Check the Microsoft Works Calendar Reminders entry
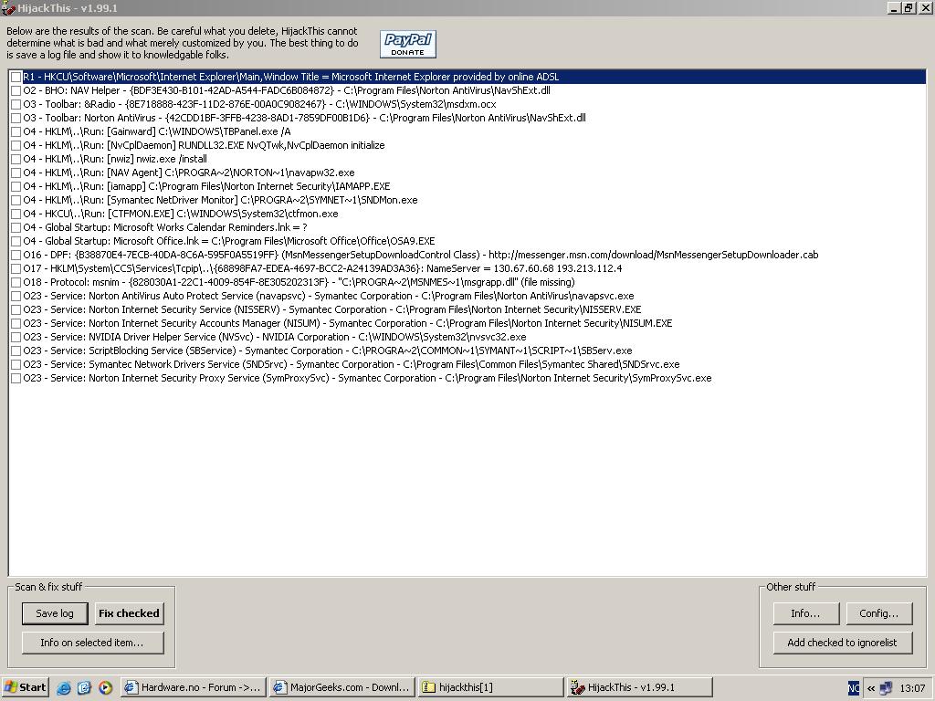The height and width of the screenshot is (701, 935). 16,227
